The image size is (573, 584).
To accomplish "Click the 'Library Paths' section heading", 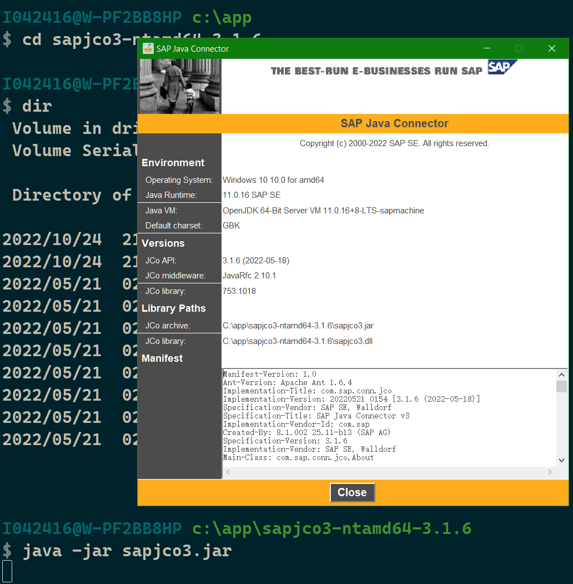I will [x=173, y=308].
